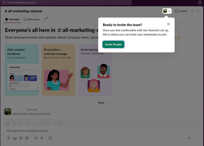
Task: Add a new tab with plus icon
Action: [45, 19]
